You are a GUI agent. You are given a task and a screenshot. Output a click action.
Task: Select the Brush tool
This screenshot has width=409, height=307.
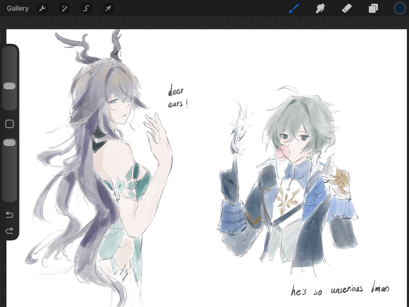pyautogui.click(x=293, y=8)
